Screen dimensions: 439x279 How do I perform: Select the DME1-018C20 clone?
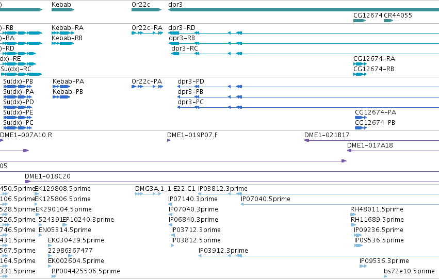[x=232, y=182]
